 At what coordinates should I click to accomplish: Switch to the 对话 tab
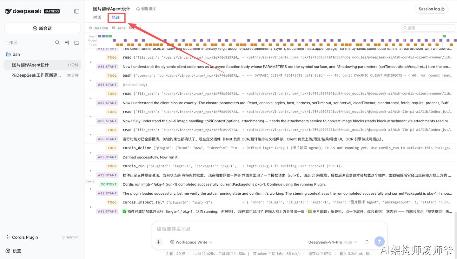tap(97, 17)
